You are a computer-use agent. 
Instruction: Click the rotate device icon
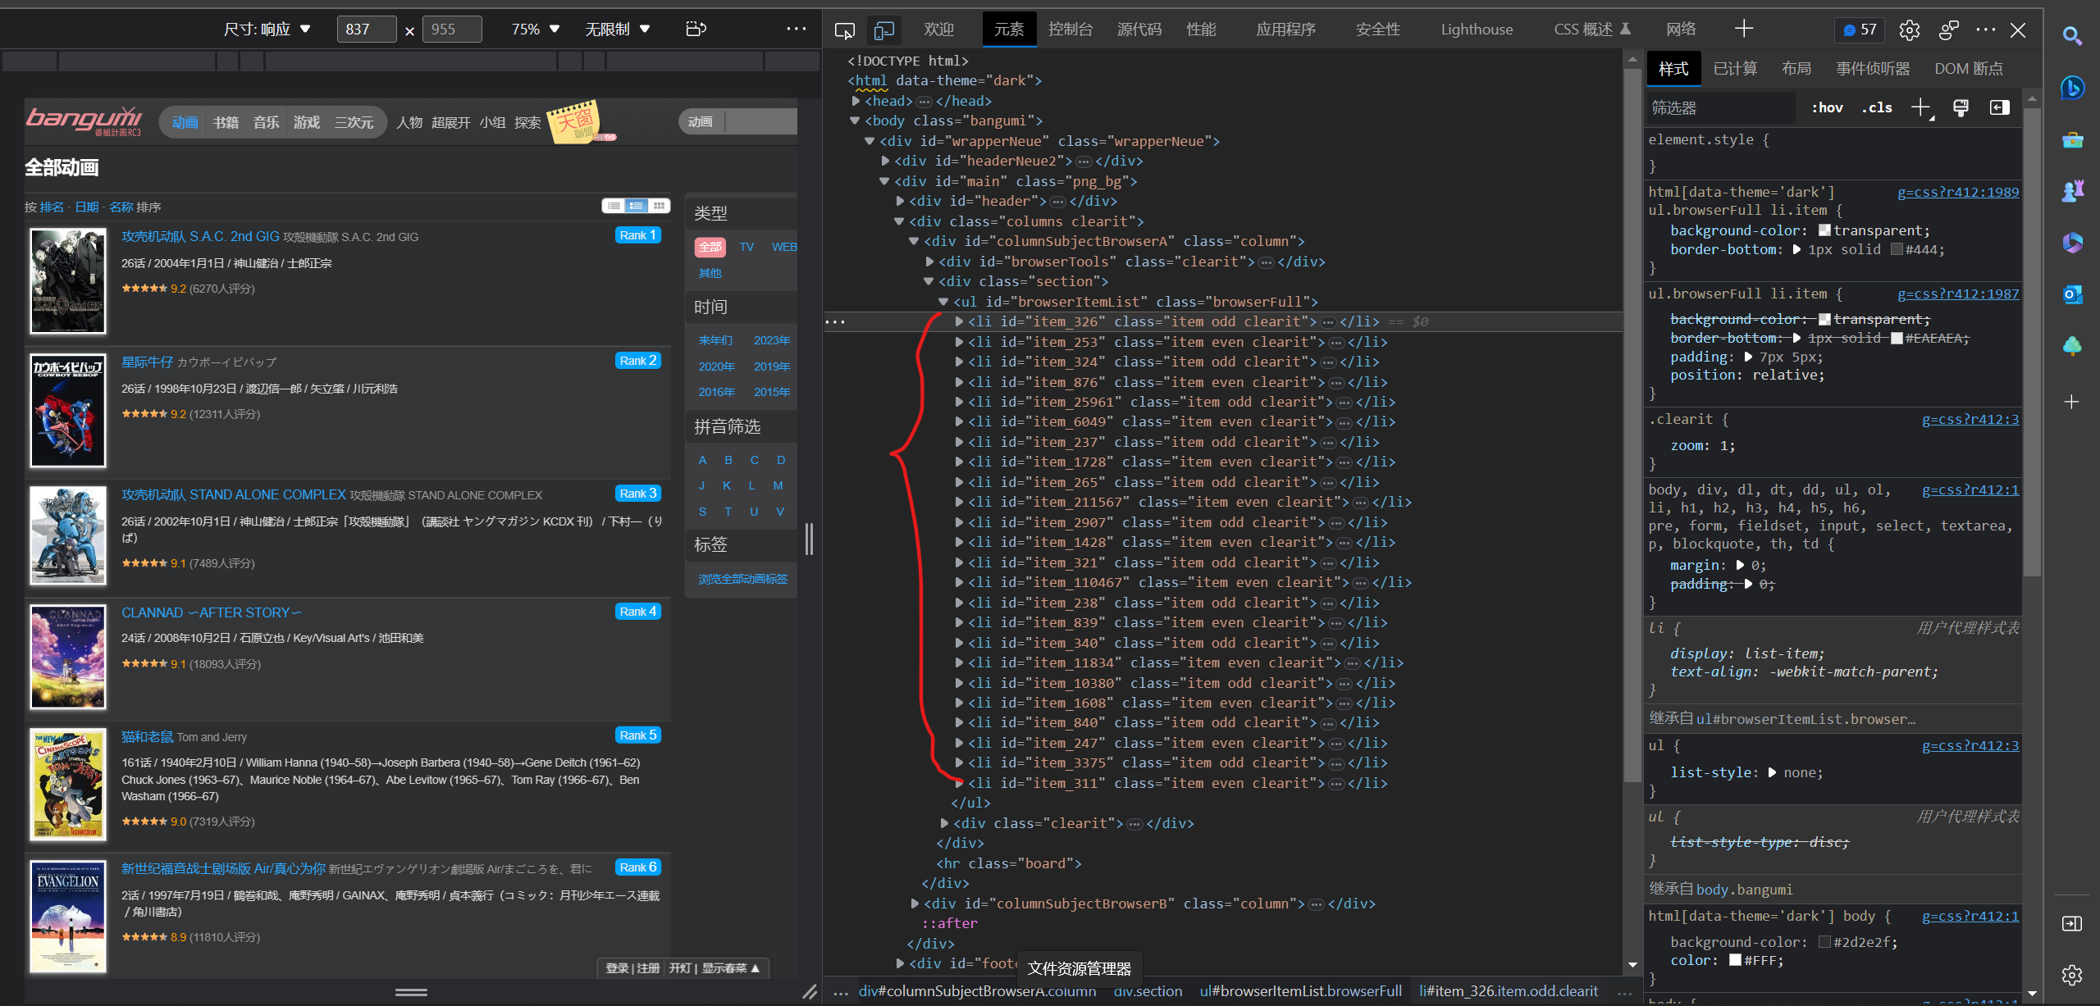pos(696,30)
